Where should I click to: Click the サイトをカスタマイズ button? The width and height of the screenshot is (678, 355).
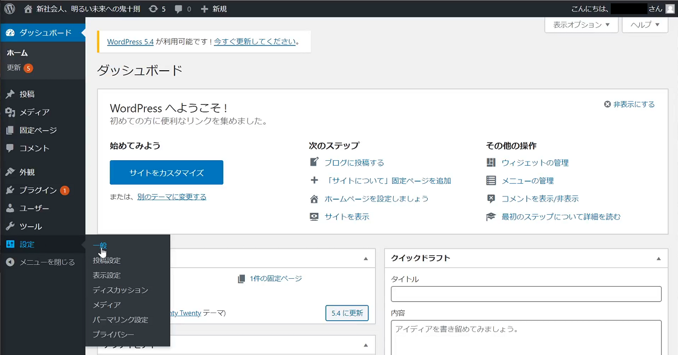[x=167, y=172]
